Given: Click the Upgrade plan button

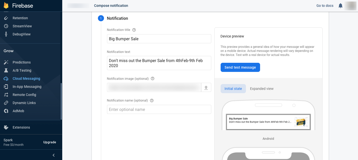Looking at the screenshot, I should pyautogui.click(x=50, y=142).
